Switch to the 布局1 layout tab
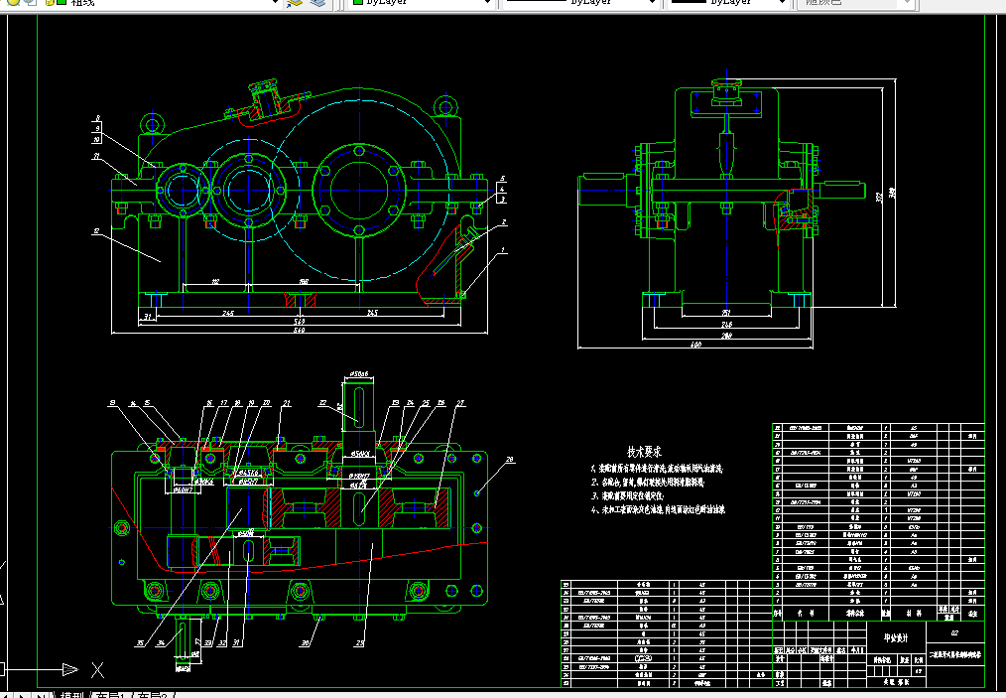Screen dimensions: 1006x698 110,695
